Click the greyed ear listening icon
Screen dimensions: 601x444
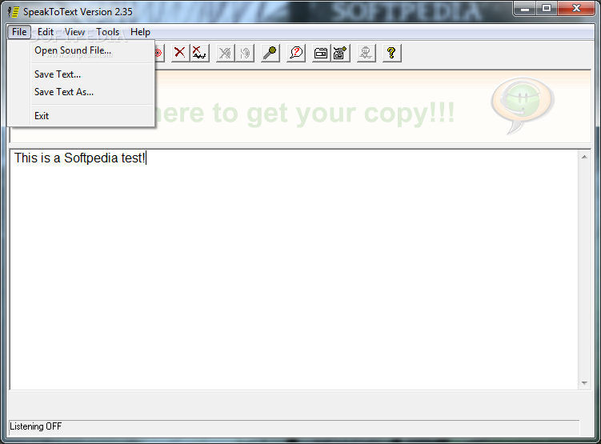pos(245,53)
